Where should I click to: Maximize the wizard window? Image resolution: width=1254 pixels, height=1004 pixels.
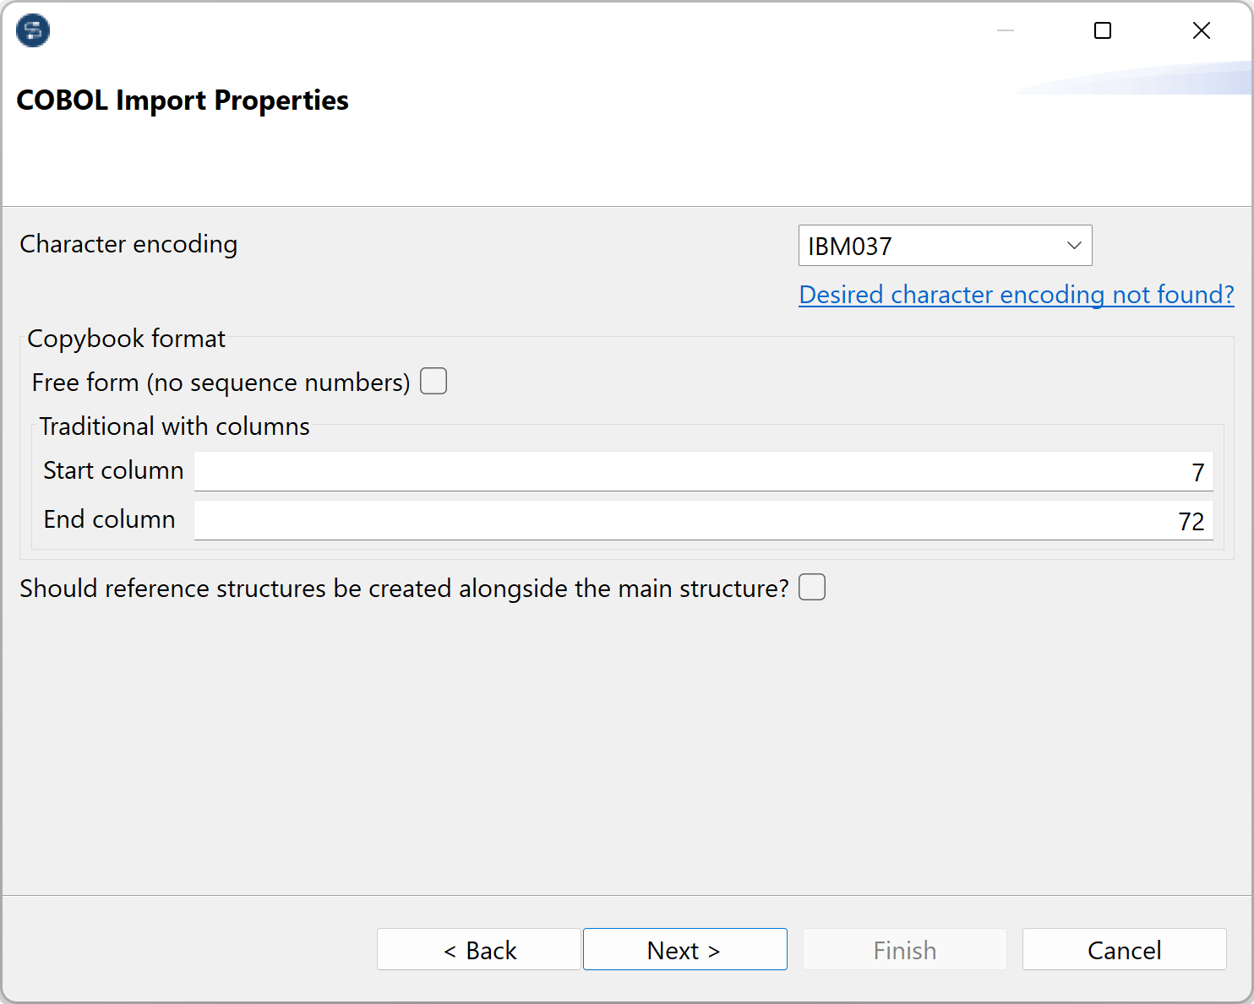pos(1102,30)
